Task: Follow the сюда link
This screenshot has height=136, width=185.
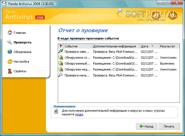Action: click(x=79, y=114)
